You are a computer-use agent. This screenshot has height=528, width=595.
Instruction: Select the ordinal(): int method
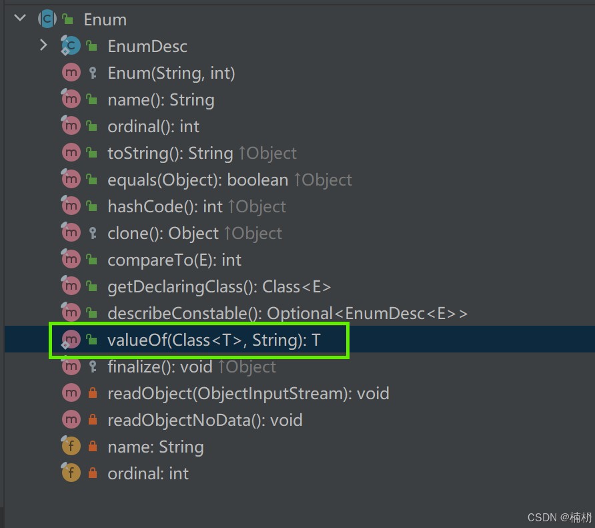153,126
